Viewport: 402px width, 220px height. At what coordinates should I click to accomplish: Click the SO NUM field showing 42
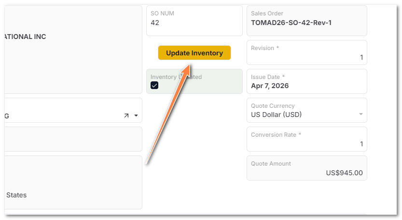194,21
